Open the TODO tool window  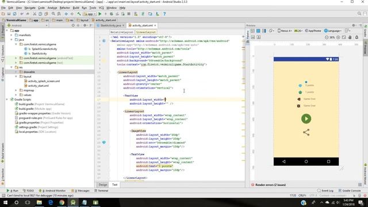pyautogui.click(x=28, y=190)
